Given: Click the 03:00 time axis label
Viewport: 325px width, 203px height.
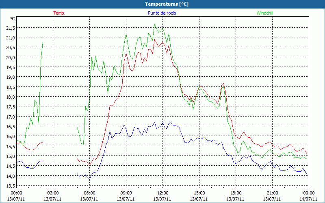Looking at the screenshot, I should (x=53, y=193).
